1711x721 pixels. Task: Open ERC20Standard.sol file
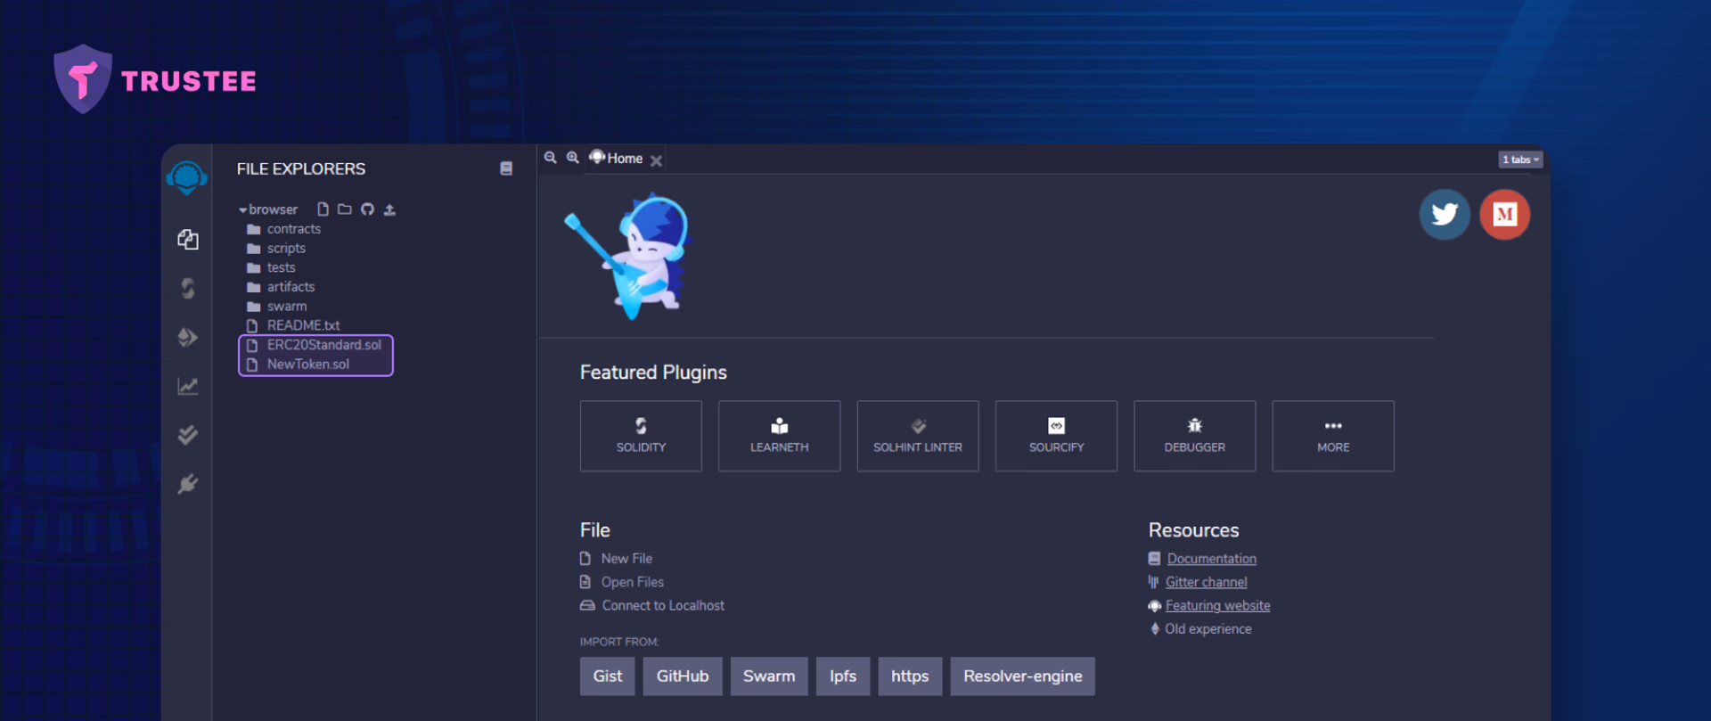coord(314,345)
